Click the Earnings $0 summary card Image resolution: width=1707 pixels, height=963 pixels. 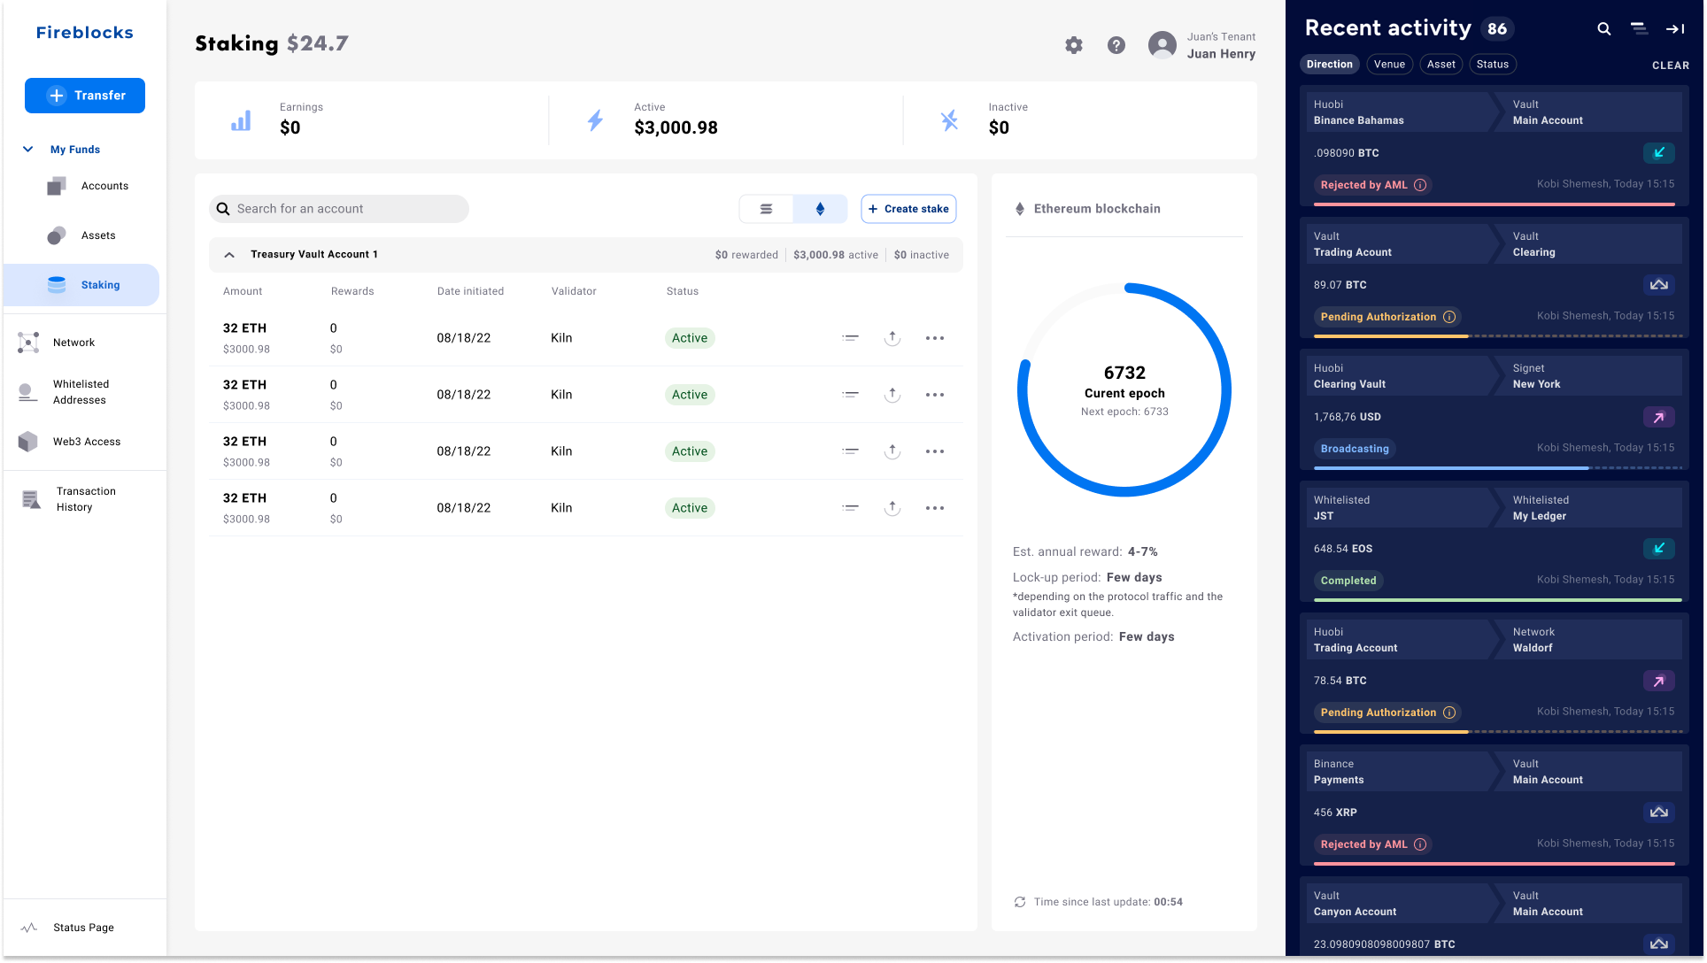[372, 120]
